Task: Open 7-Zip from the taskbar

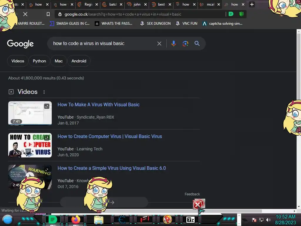Action: 190,220
